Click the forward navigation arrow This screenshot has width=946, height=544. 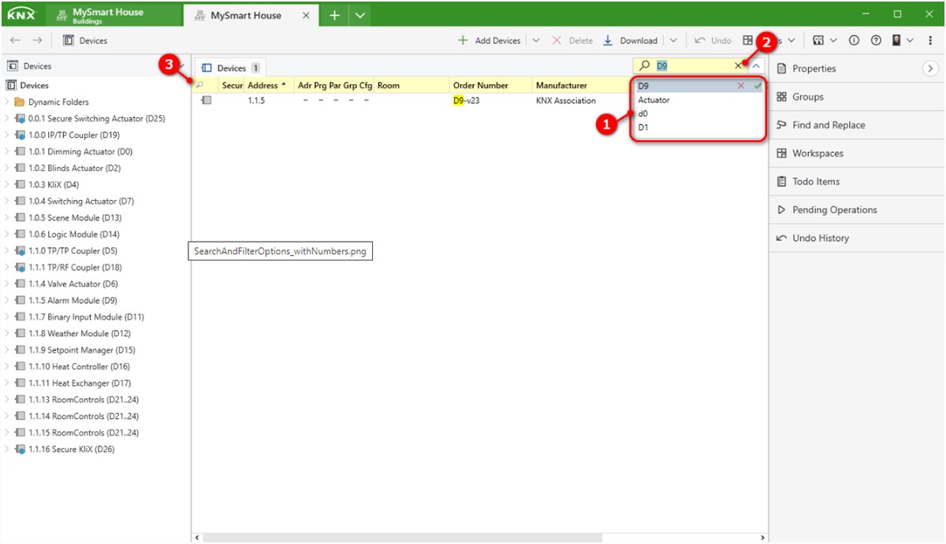click(x=37, y=40)
